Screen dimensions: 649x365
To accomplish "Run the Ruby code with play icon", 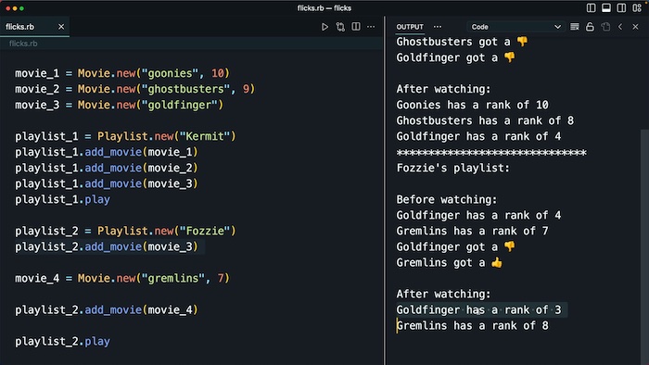I will (x=324, y=27).
